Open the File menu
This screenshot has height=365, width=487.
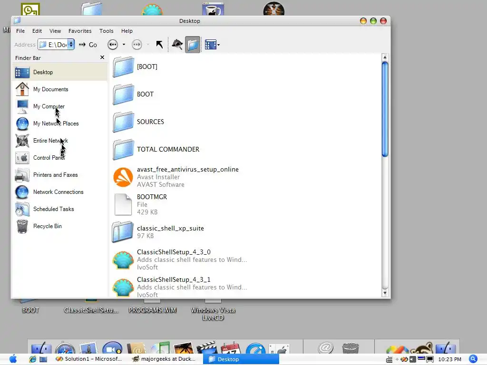coord(20,31)
